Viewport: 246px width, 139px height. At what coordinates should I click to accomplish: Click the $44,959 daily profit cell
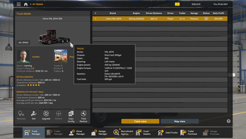point(218,19)
